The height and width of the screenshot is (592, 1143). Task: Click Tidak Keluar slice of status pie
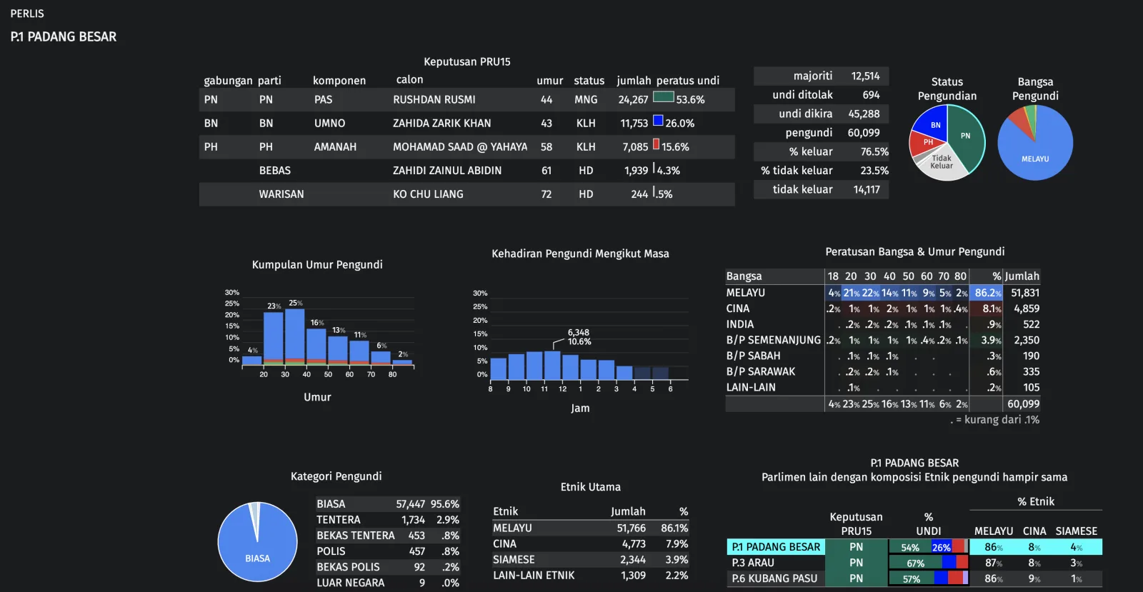click(x=941, y=164)
